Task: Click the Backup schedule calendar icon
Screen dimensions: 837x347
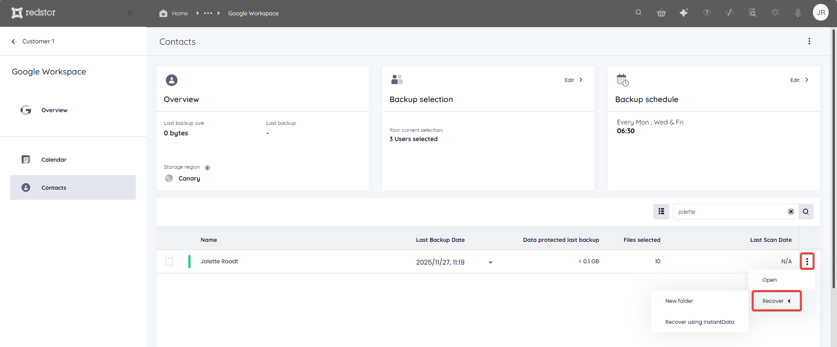Action: (x=622, y=80)
